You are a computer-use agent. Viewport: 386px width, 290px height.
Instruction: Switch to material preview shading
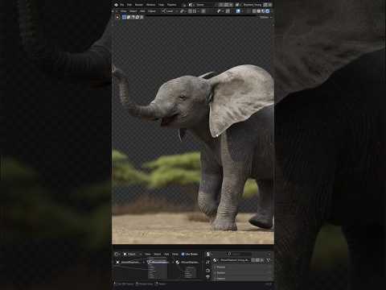coord(263,11)
